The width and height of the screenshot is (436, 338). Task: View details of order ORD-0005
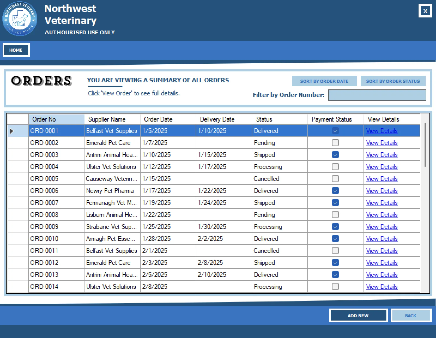pyautogui.click(x=382, y=179)
